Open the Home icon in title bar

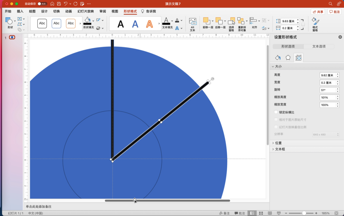coord(52,4)
